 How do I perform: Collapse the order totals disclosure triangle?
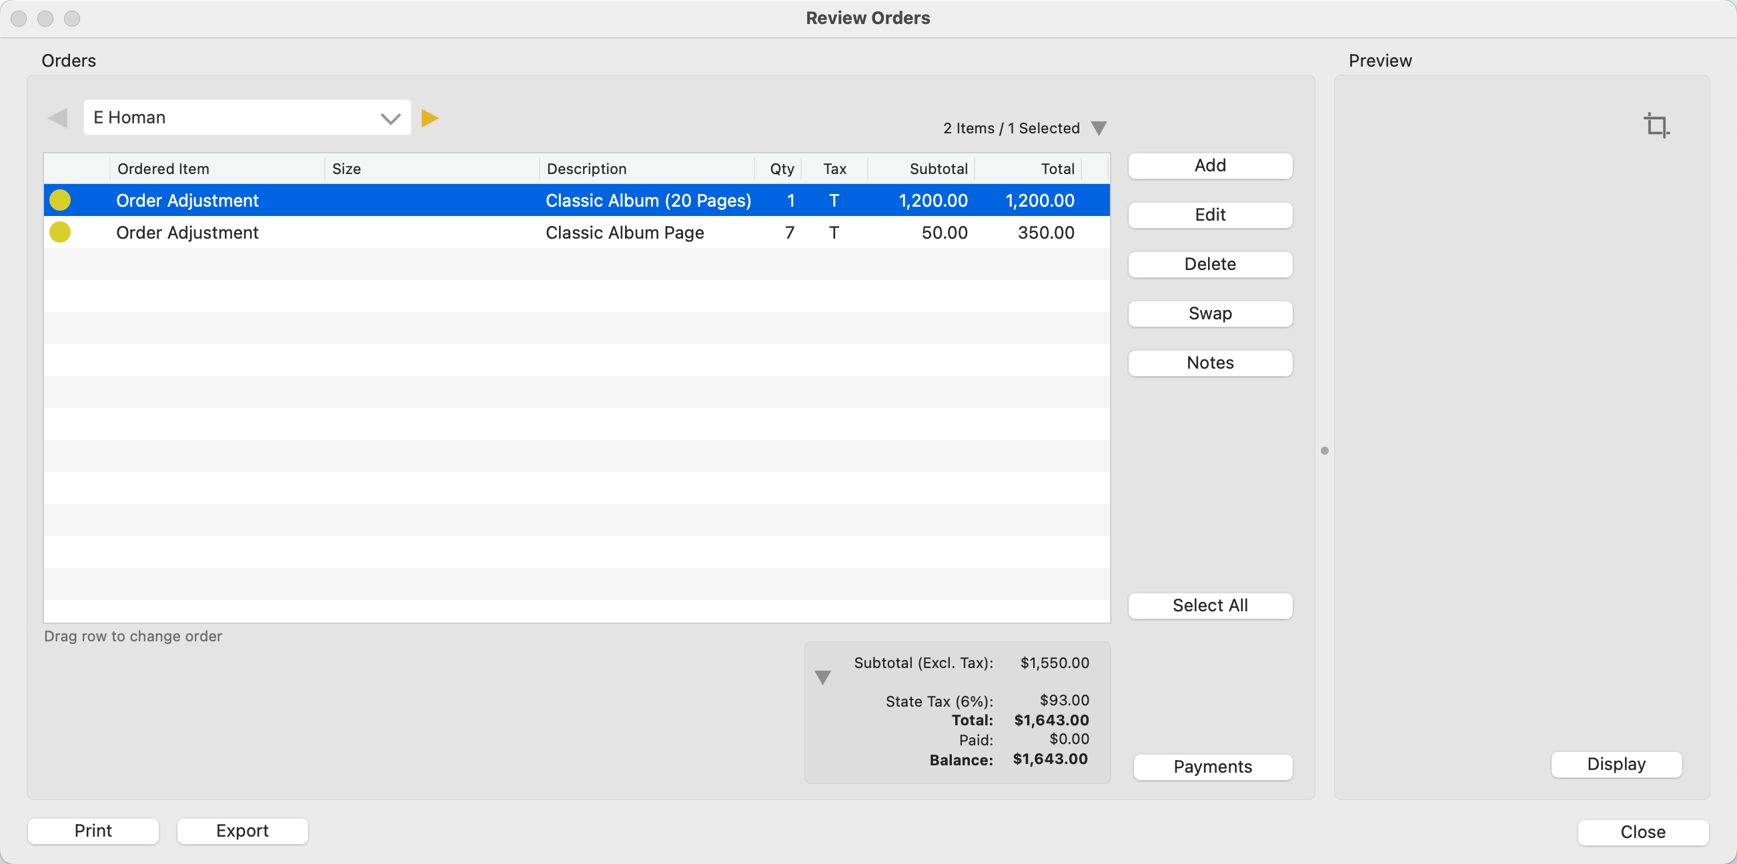pyautogui.click(x=822, y=677)
